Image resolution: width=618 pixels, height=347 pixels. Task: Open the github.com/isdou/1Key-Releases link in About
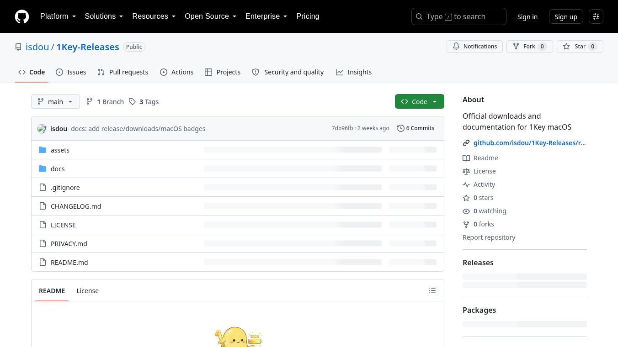[529, 143]
